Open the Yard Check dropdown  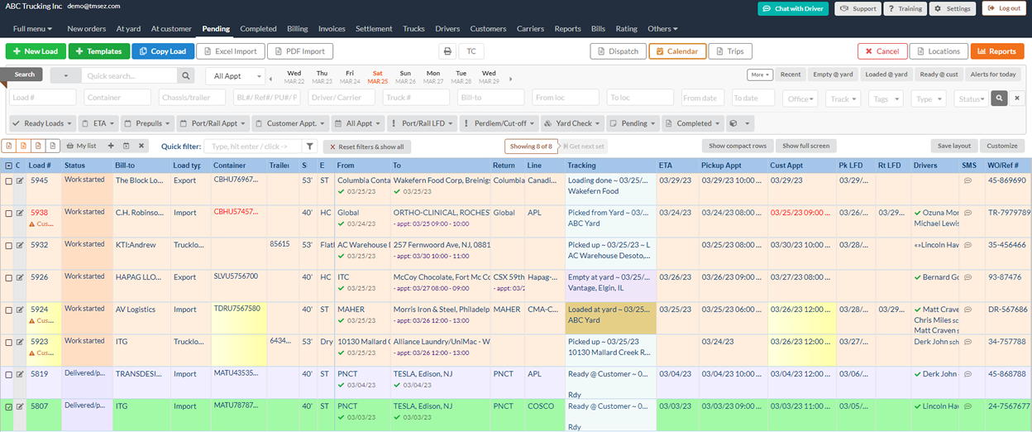point(572,123)
